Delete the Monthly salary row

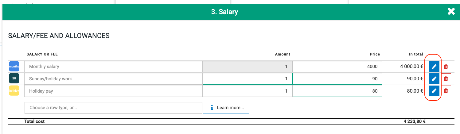pyautogui.click(x=446, y=67)
